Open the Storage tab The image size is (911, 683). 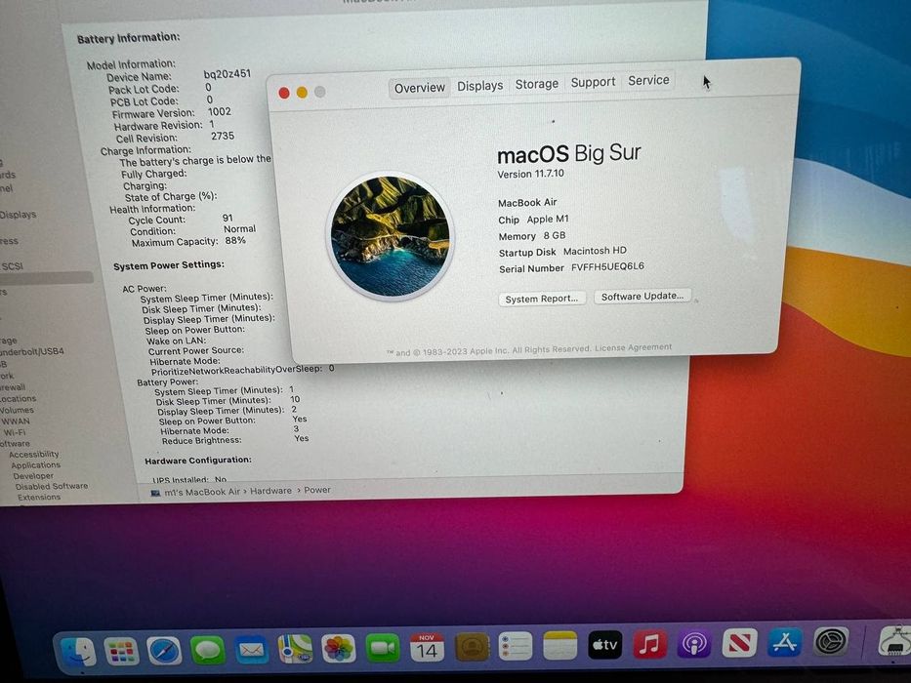537,84
